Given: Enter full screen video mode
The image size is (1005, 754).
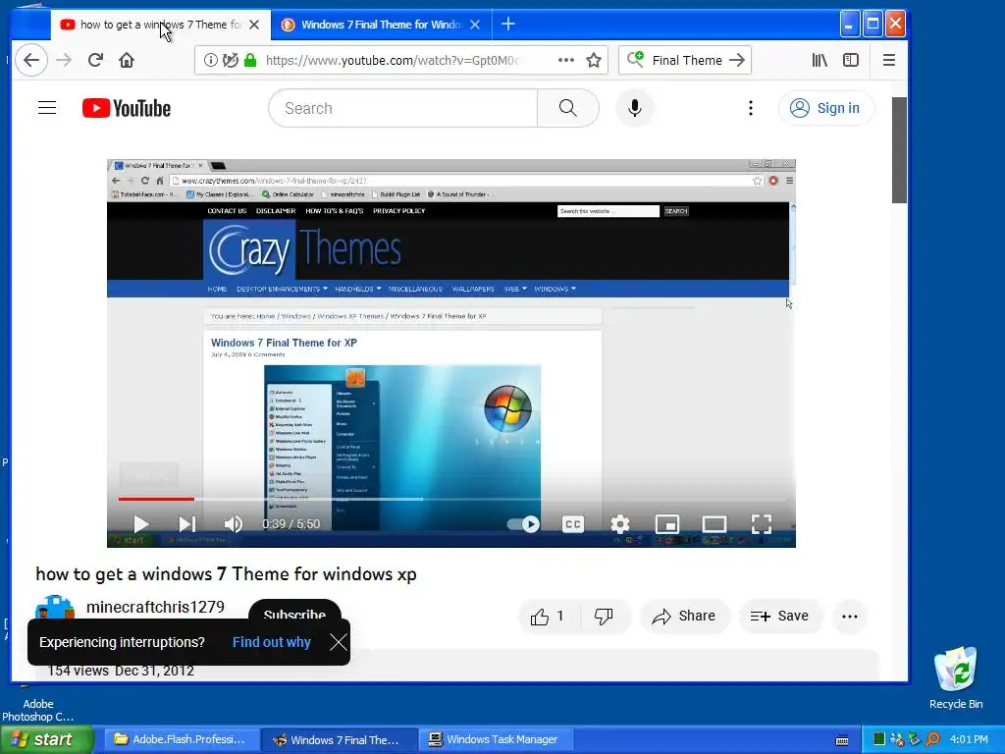Looking at the screenshot, I should [762, 524].
